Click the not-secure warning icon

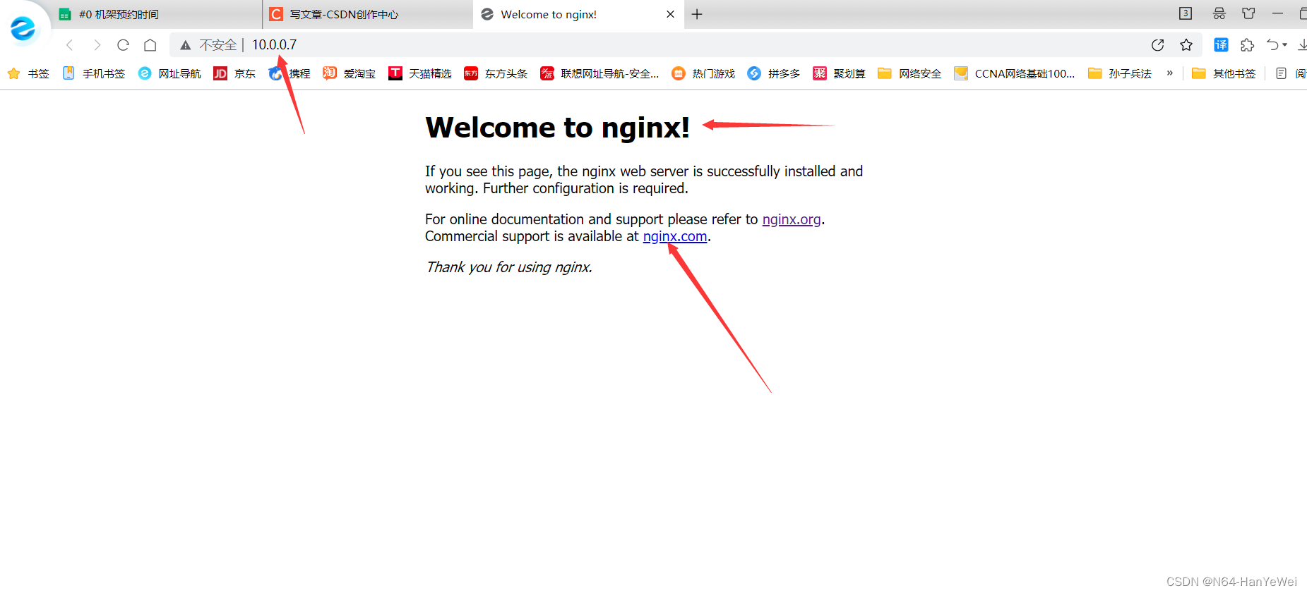[x=185, y=45]
